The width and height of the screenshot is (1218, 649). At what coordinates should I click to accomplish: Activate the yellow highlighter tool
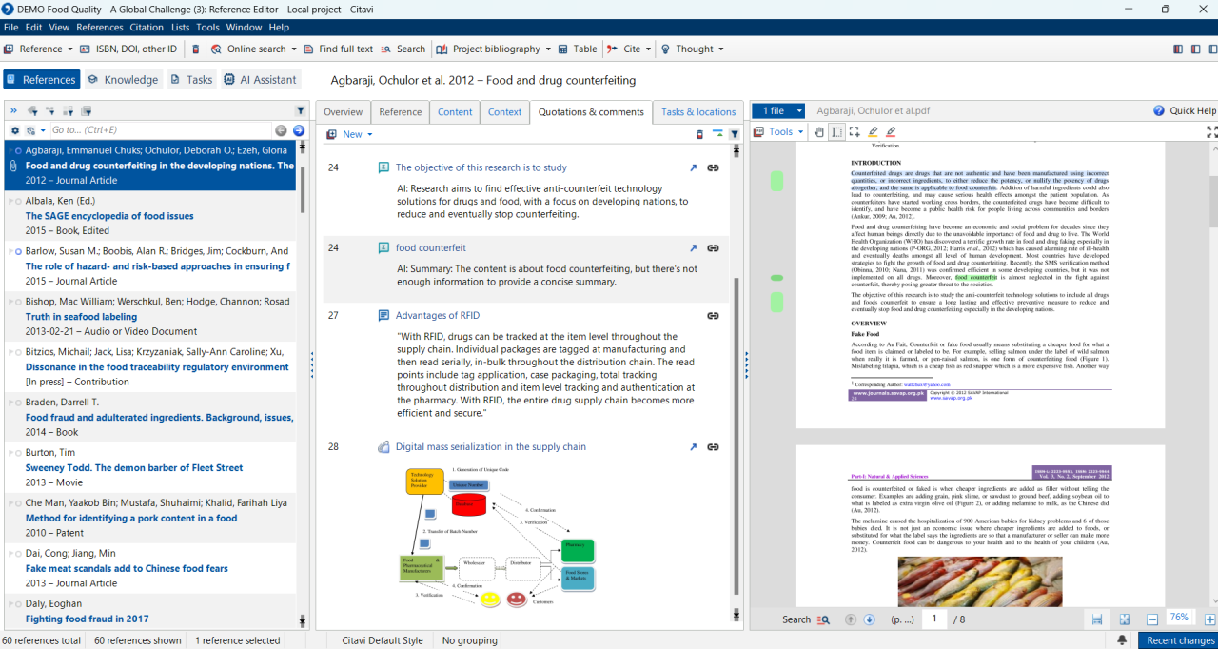pos(873,132)
